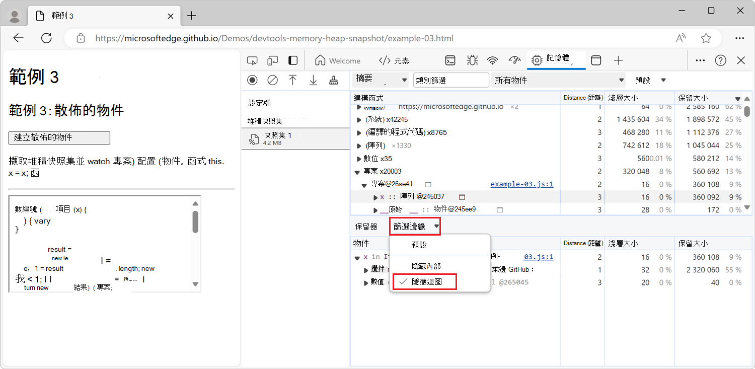
Task: Click the square icon next to 陣列 @245037
Action: (462, 197)
